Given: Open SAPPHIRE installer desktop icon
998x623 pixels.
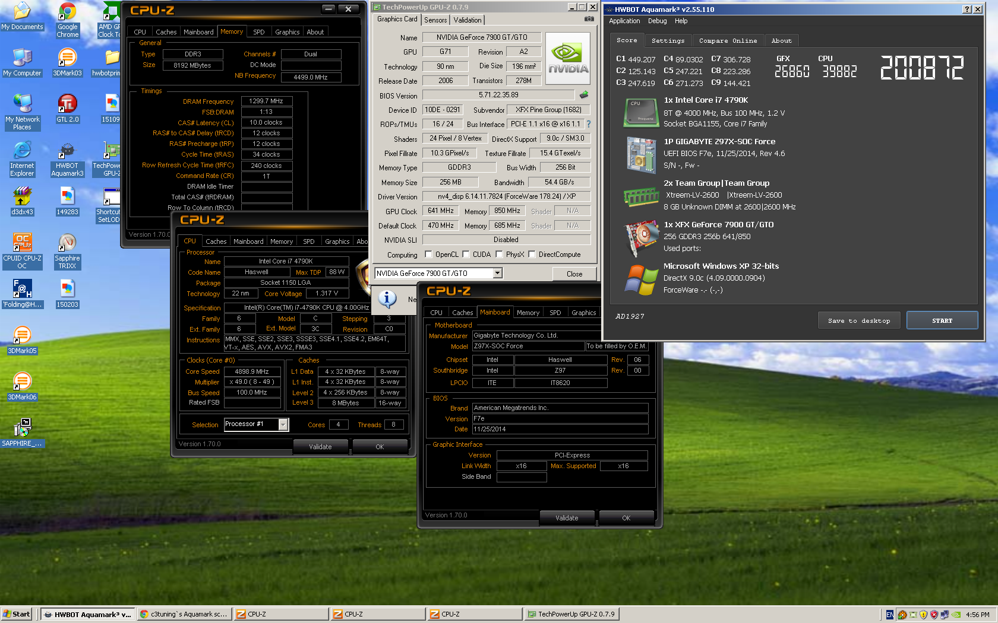Looking at the screenshot, I should tap(22, 433).
